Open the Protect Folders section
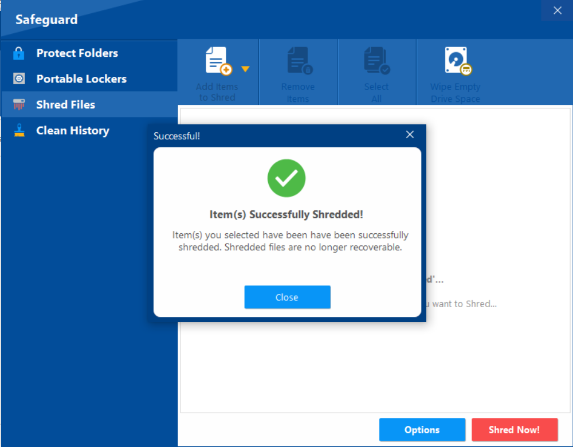 [x=89, y=53]
